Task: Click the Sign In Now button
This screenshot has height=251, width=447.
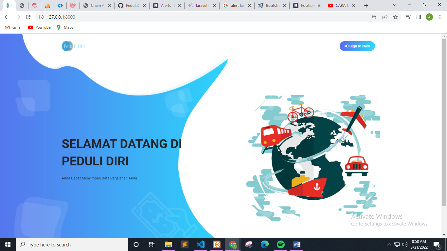Action: (x=357, y=46)
